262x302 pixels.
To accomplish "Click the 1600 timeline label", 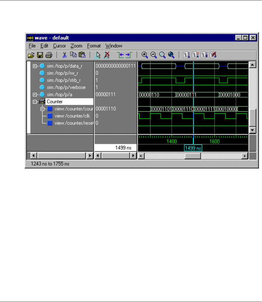I will click(x=214, y=142).
